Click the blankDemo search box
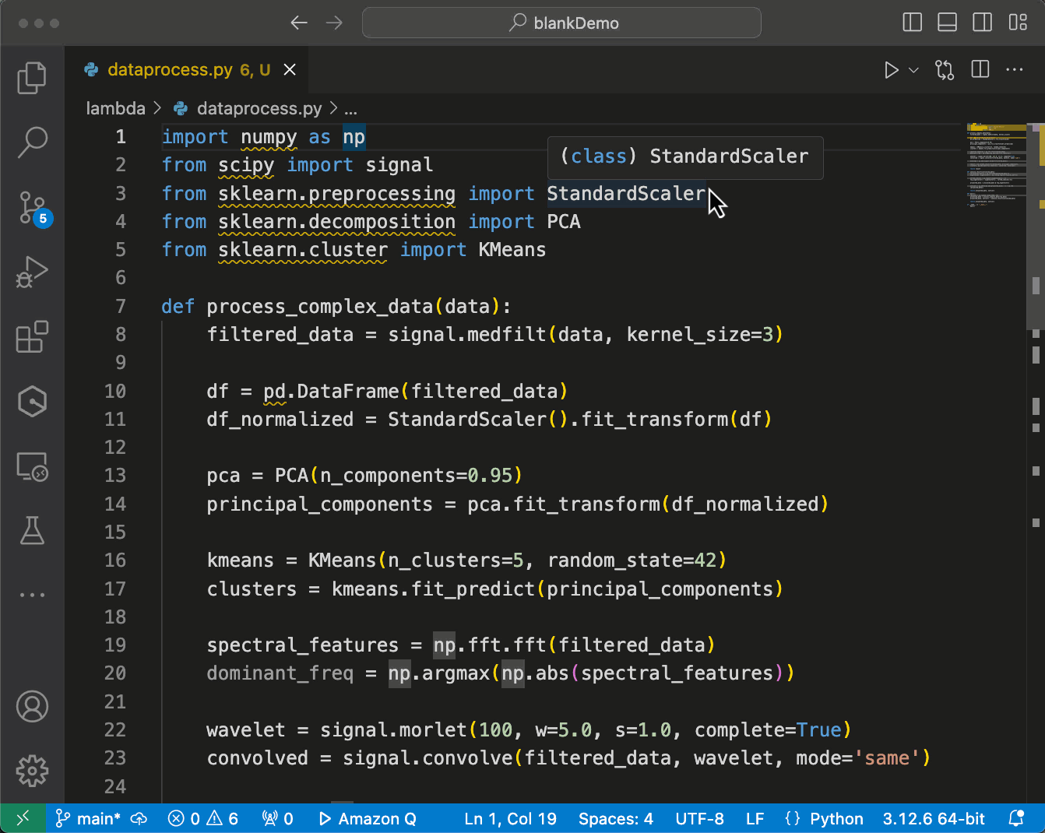 [x=561, y=23]
